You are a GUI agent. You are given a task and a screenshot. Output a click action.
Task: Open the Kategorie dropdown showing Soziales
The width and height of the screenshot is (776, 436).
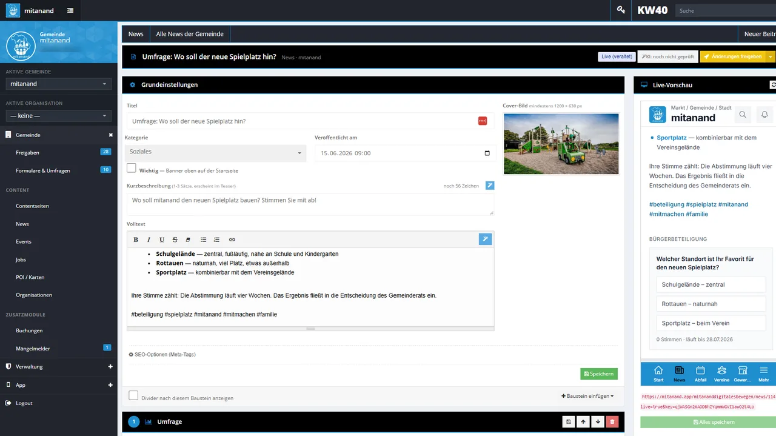coord(215,153)
